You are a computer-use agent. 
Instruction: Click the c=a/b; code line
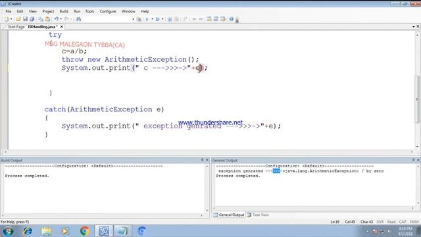point(74,51)
